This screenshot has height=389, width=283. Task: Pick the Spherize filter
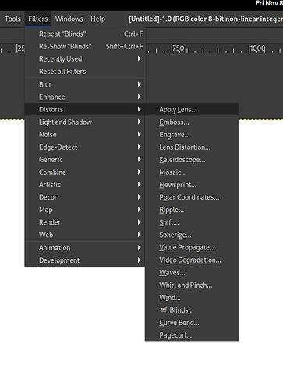pyautogui.click(x=192, y=235)
